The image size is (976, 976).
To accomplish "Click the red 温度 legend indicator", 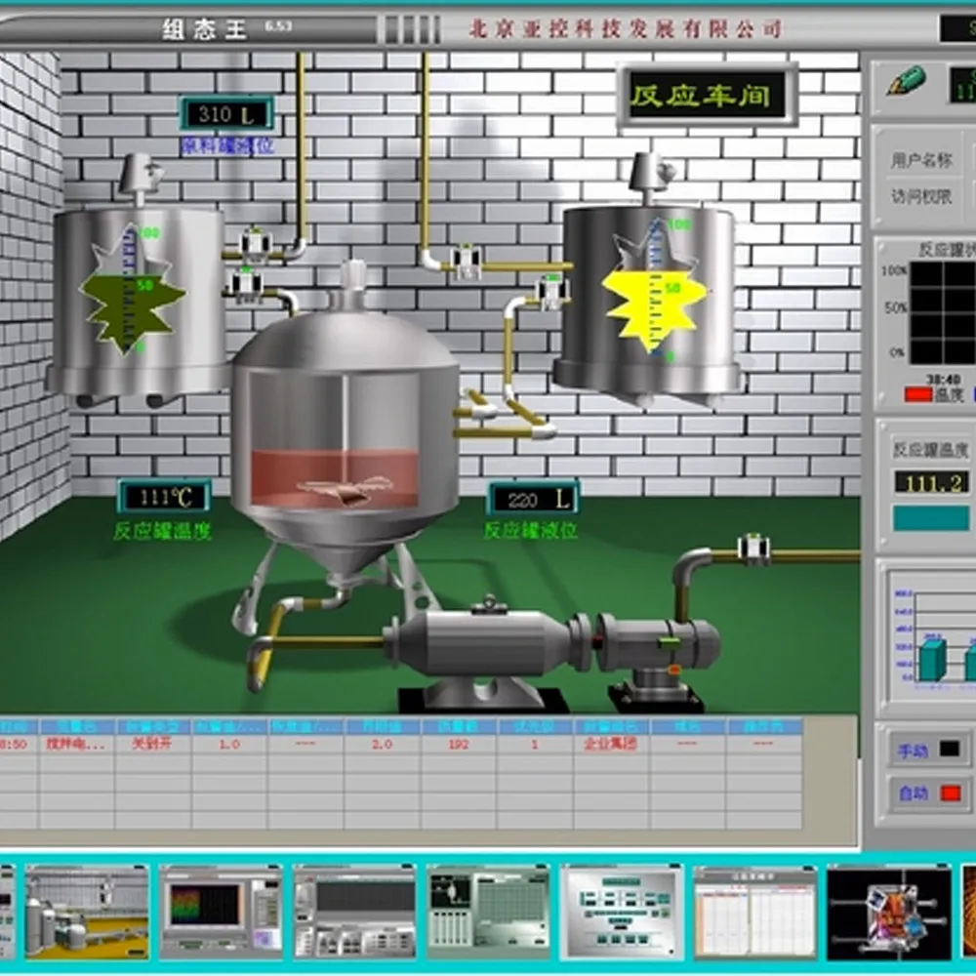I will (917, 394).
